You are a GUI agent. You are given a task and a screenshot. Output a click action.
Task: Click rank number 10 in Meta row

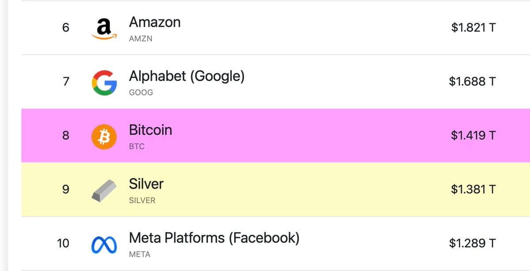pyautogui.click(x=63, y=243)
